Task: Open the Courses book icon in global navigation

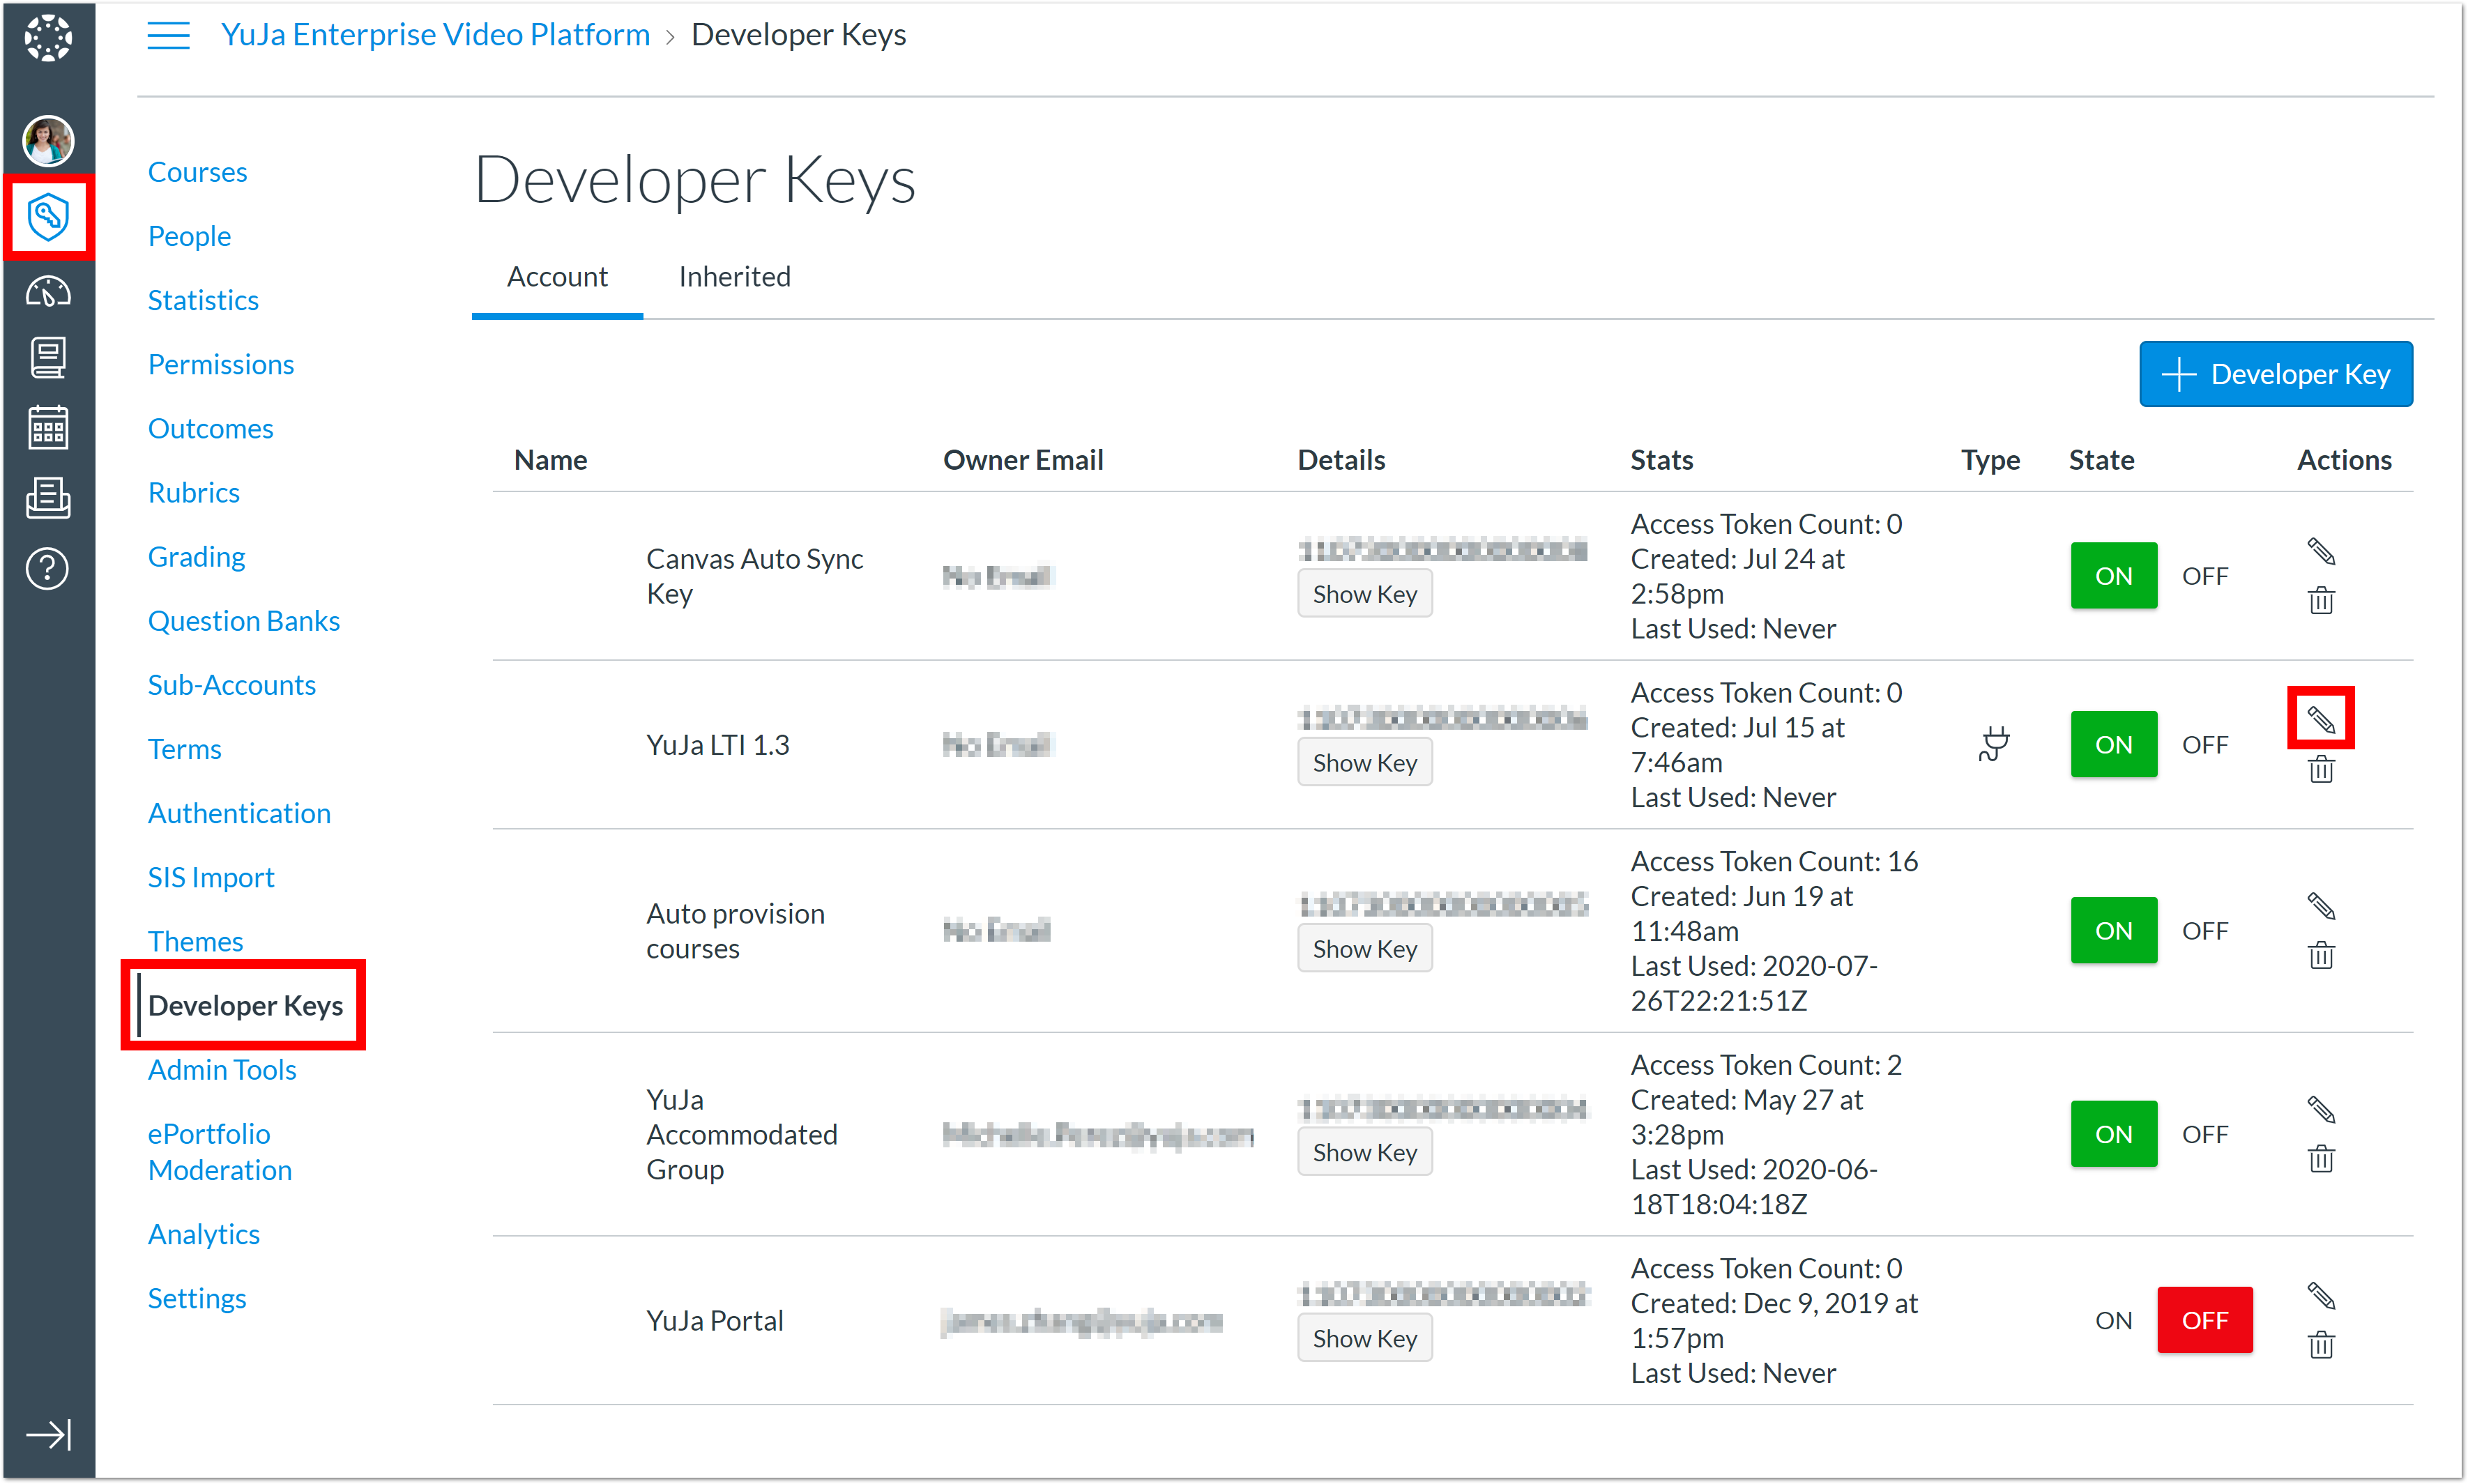Action: [48, 357]
